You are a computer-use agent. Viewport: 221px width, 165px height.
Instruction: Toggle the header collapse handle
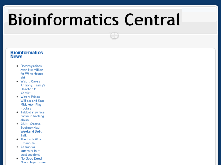pos(114,35)
